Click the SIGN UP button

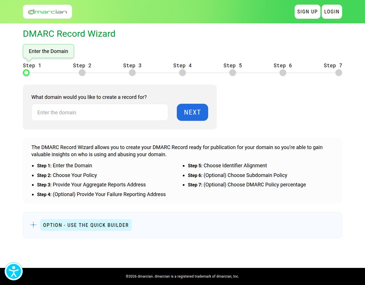point(307,12)
